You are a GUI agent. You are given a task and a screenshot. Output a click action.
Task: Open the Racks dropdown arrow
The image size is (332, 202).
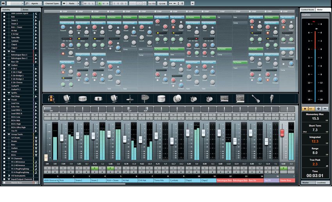[78, 4]
